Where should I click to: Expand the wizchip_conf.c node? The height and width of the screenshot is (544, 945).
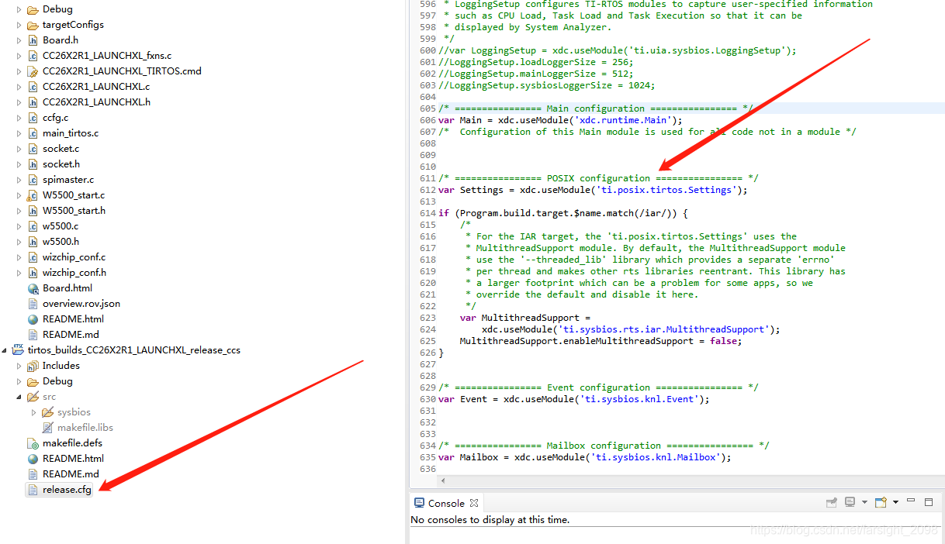(x=19, y=257)
